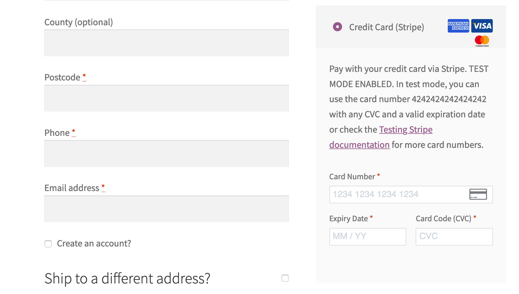Click the red asterisk next to Postcode
This screenshot has width=519, height=294.
84,76
